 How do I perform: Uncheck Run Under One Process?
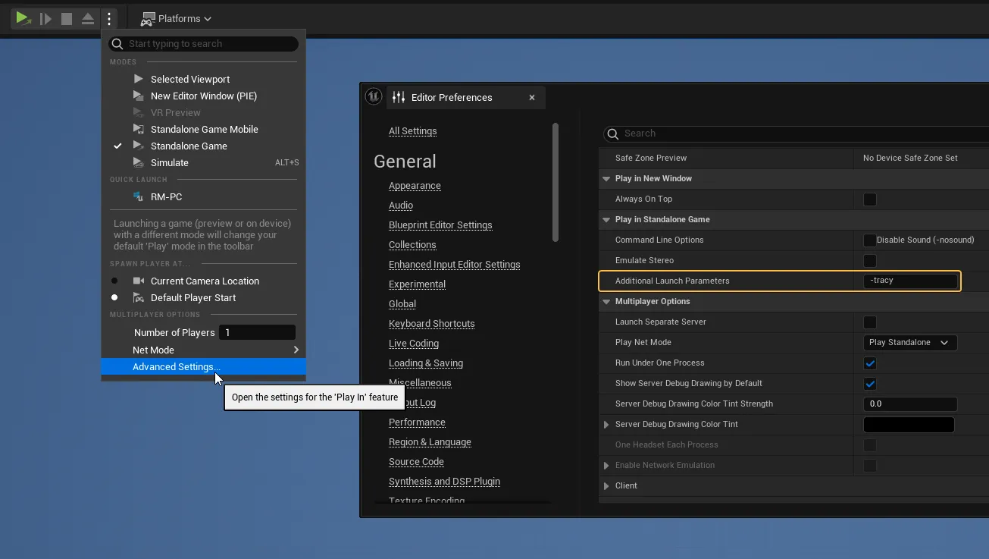(870, 363)
